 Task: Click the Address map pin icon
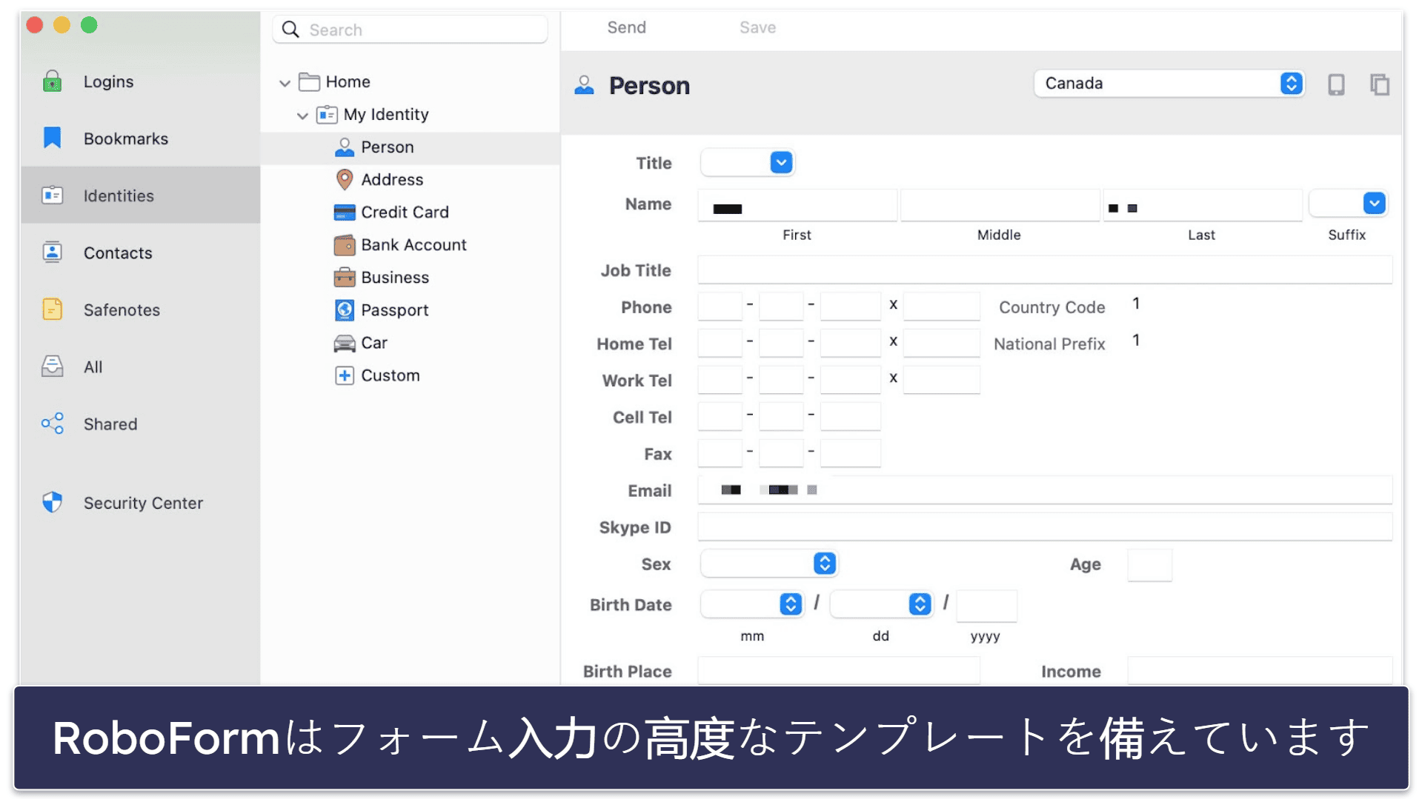[345, 179]
